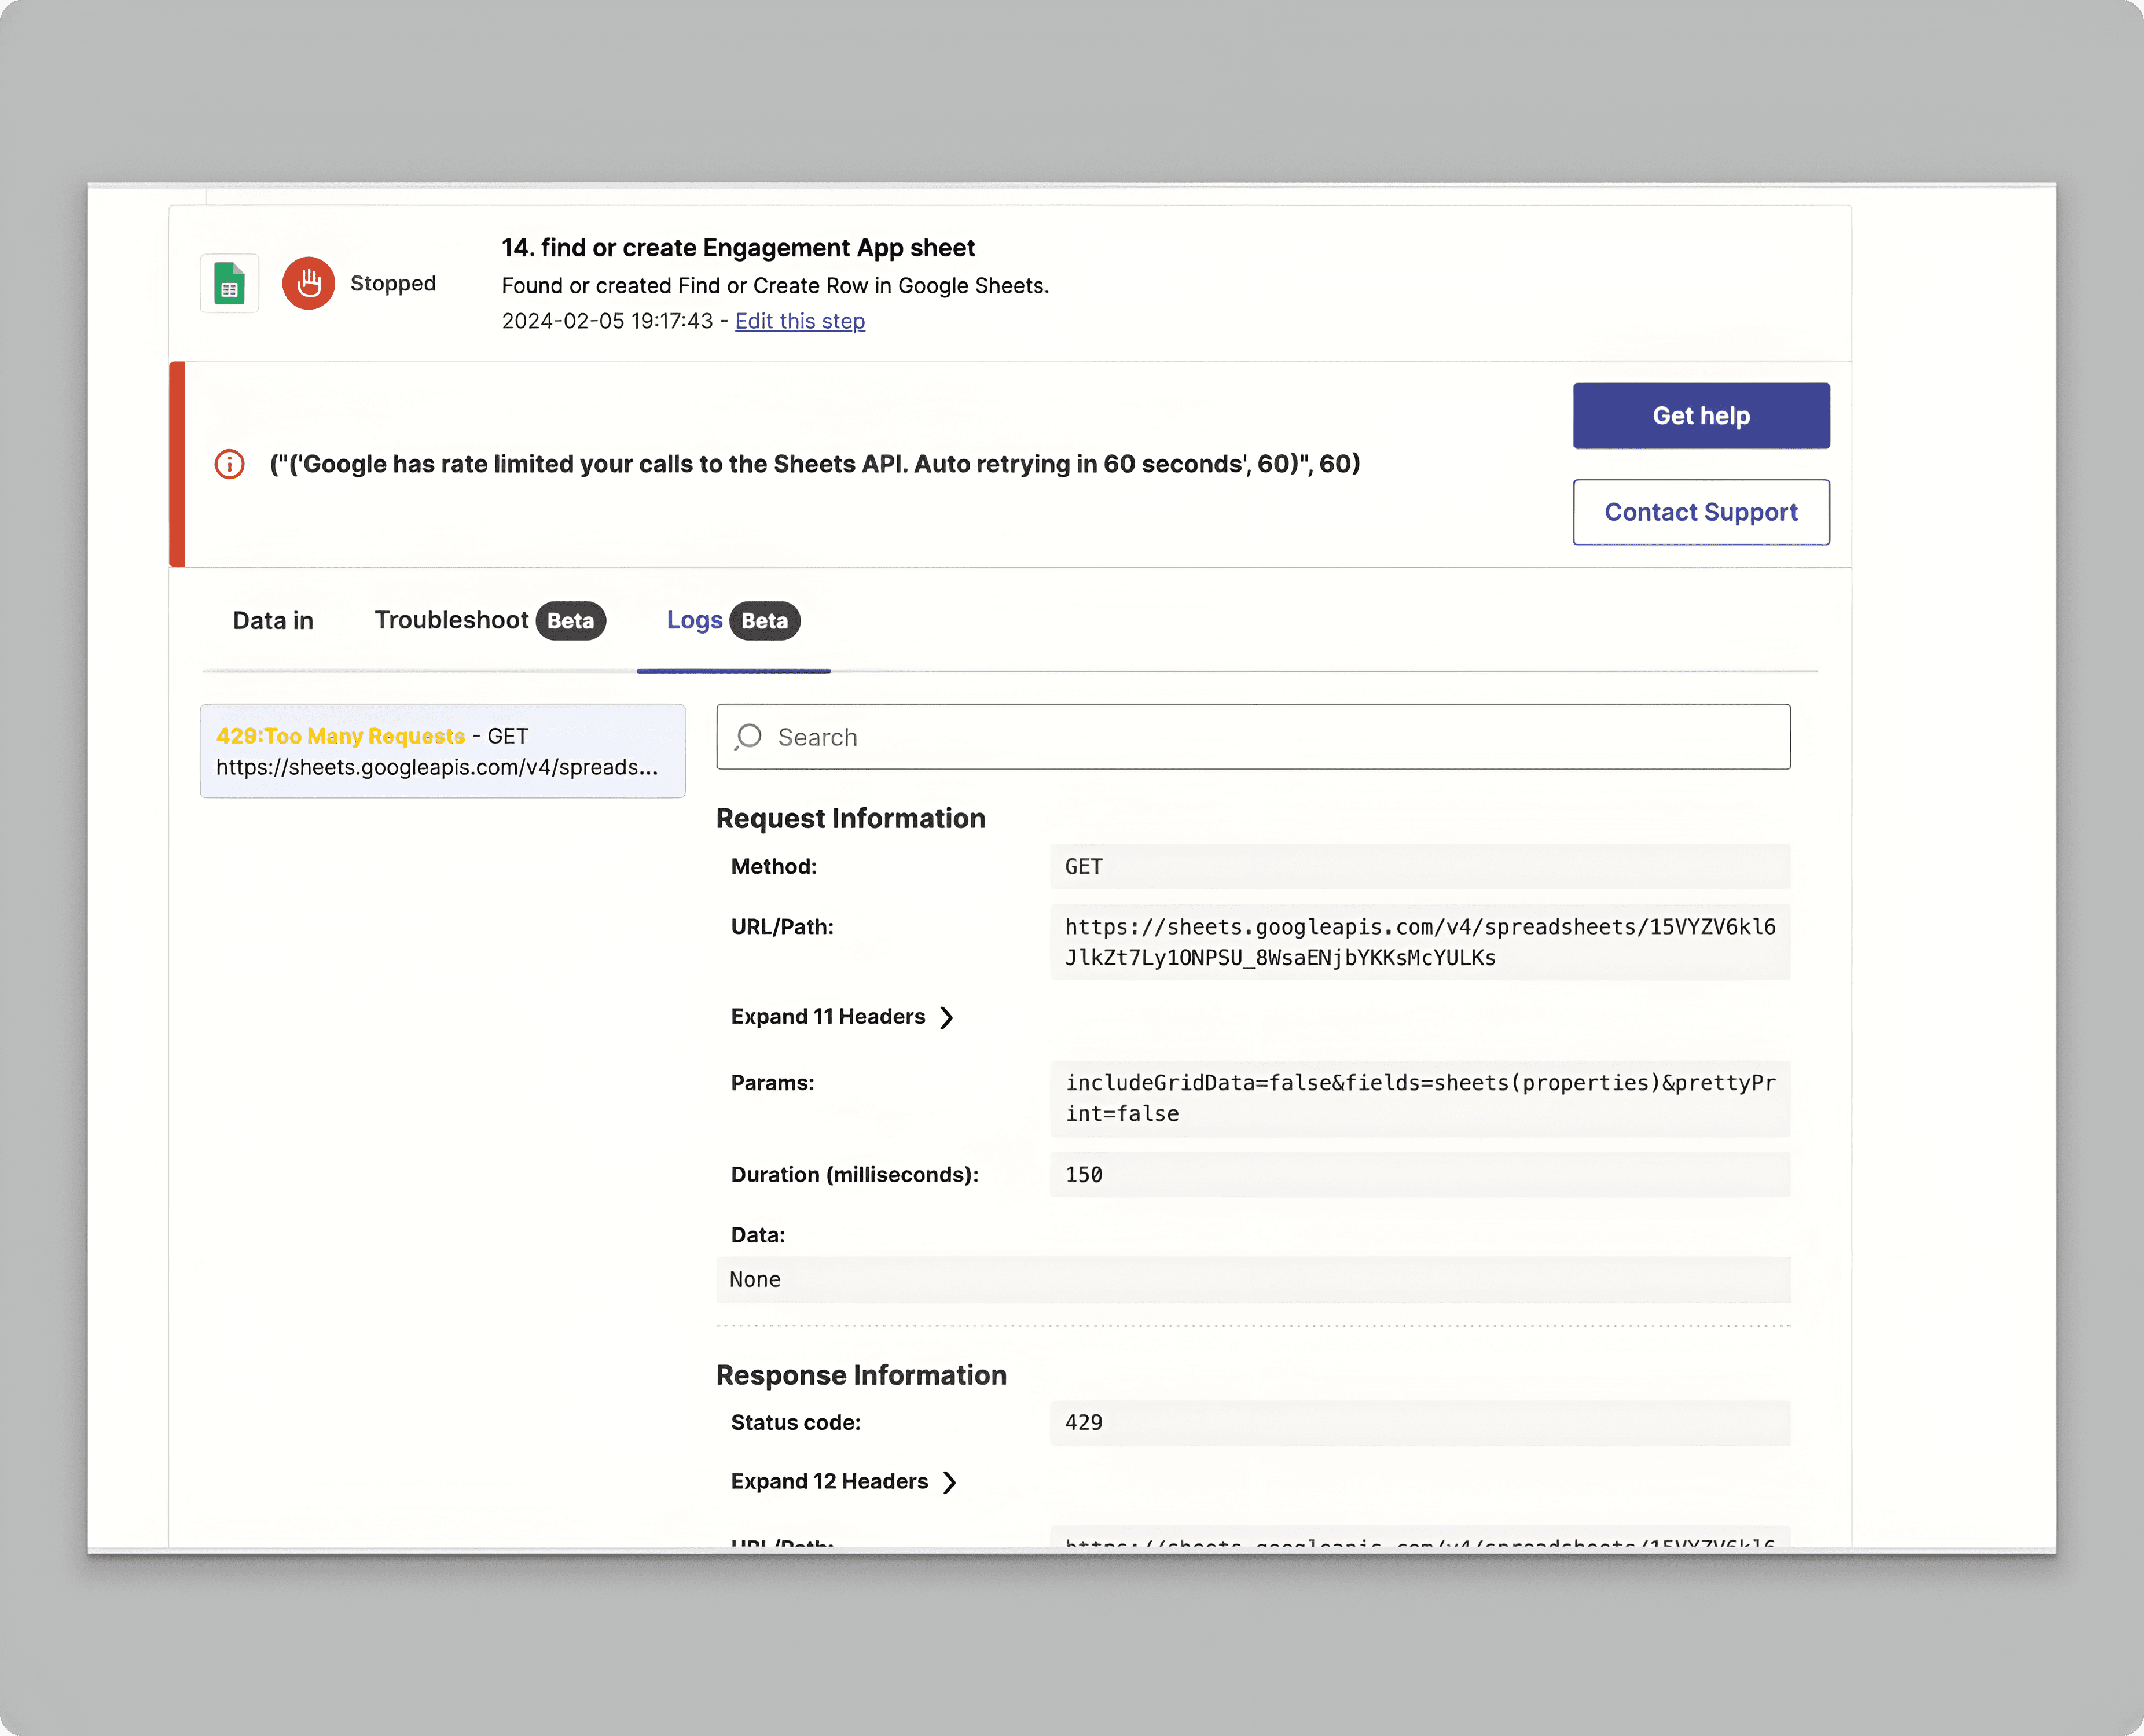Viewport: 2144px width, 1736px height.
Task: Click the Google Sheets app icon
Action: [x=229, y=284]
